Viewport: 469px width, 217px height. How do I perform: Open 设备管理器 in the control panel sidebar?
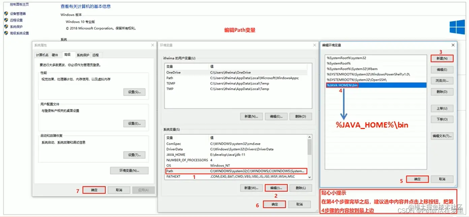(x=18, y=14)
